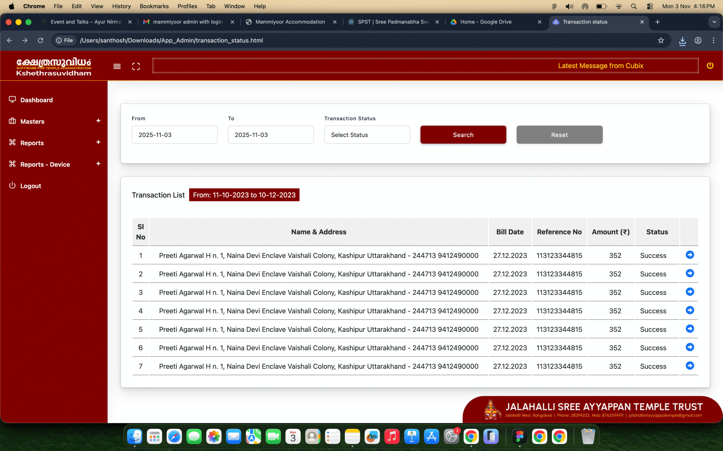Bookmark this page with star icon
This screenshot has height=451, width=723.
(661, 40)
